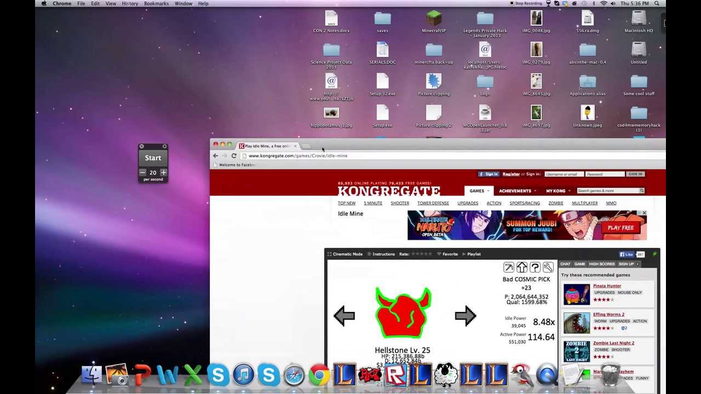The width and height of the screenshot is (701, 394).
Task: Open the Zombie Last Night 2 link
Action: 613,343
